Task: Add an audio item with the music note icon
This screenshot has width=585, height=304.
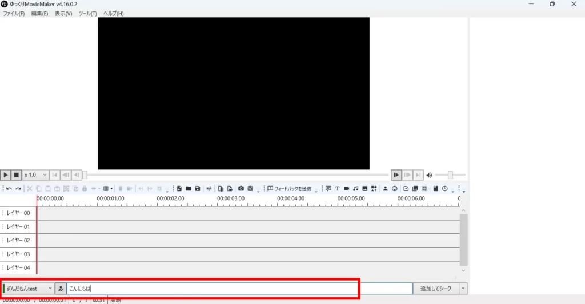Action: [x=355, y=189]
